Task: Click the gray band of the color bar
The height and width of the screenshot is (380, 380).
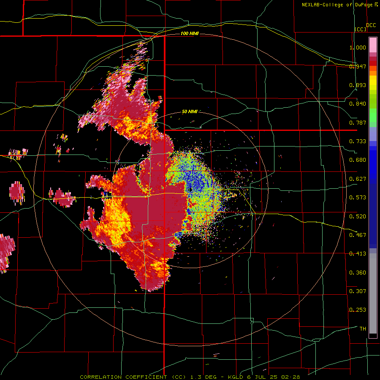Action: (373, 293)
